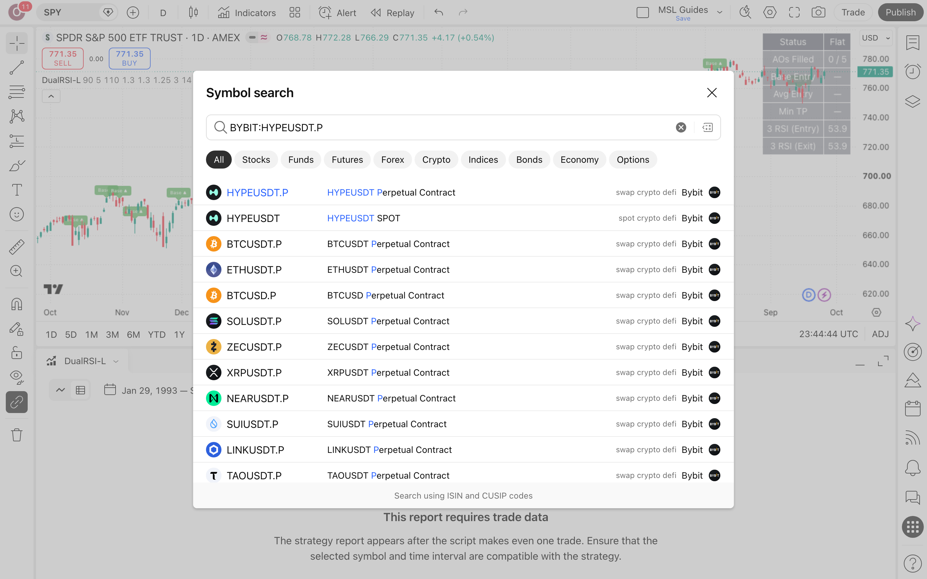Screen dimensions: 927x579
Task: Choose the HYPEUSDT SPOT result
Action: coord(464,218)
